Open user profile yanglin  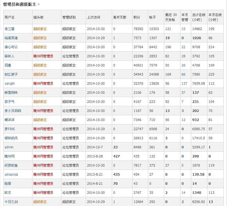tap(10, 84)
